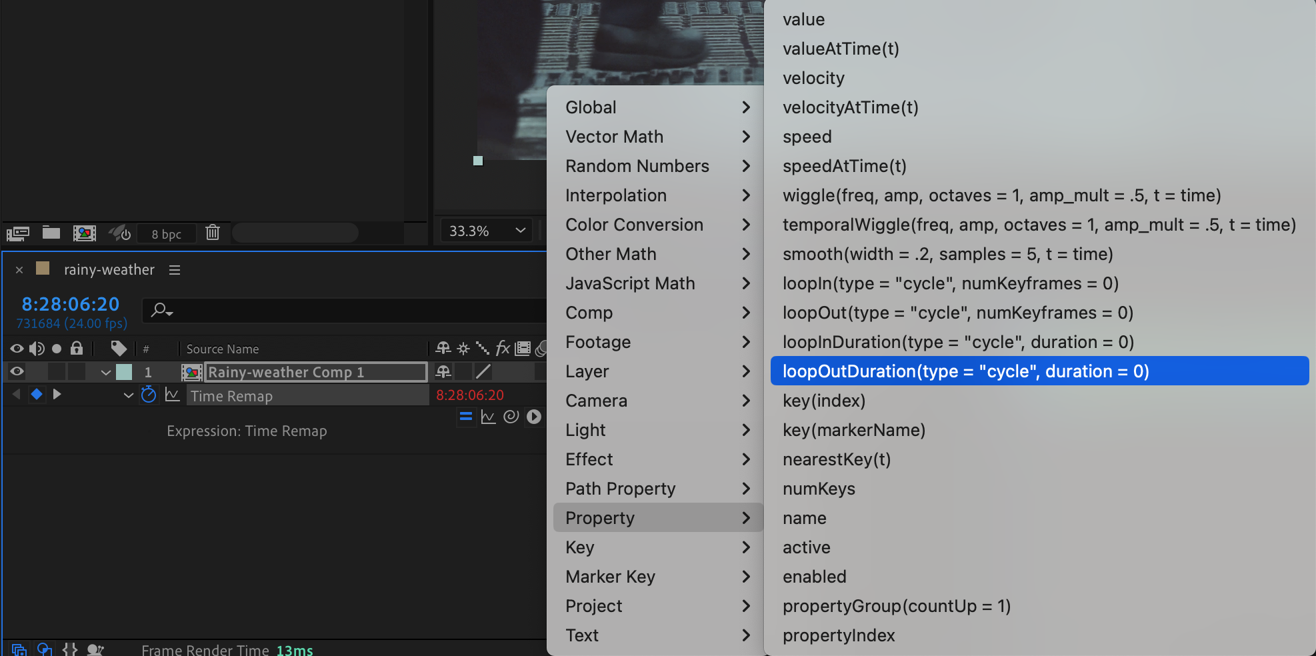Image resolution: width=1316 pixels, height=656 pixels.
Task: Click the solo dot column header icon
Action: [57, 349]
